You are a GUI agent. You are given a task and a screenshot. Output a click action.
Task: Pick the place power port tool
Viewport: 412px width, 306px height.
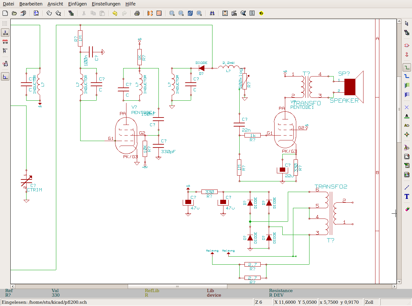click(407, 55)
